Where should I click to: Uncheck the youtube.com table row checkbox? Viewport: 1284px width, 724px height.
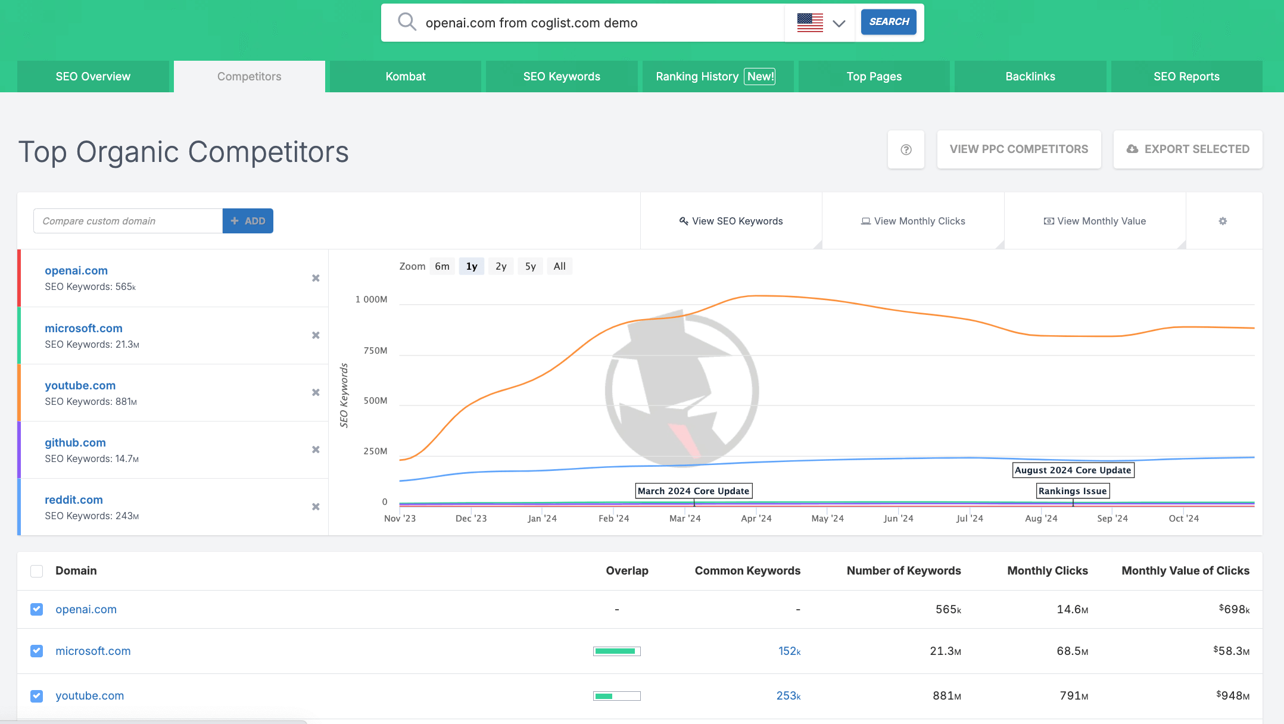(x=37, y=695)
